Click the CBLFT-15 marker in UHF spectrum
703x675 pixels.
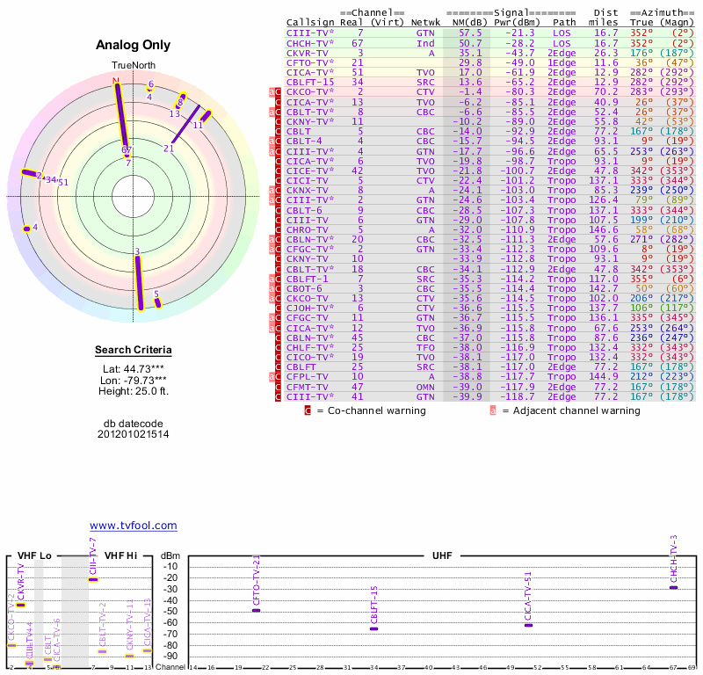373,628
